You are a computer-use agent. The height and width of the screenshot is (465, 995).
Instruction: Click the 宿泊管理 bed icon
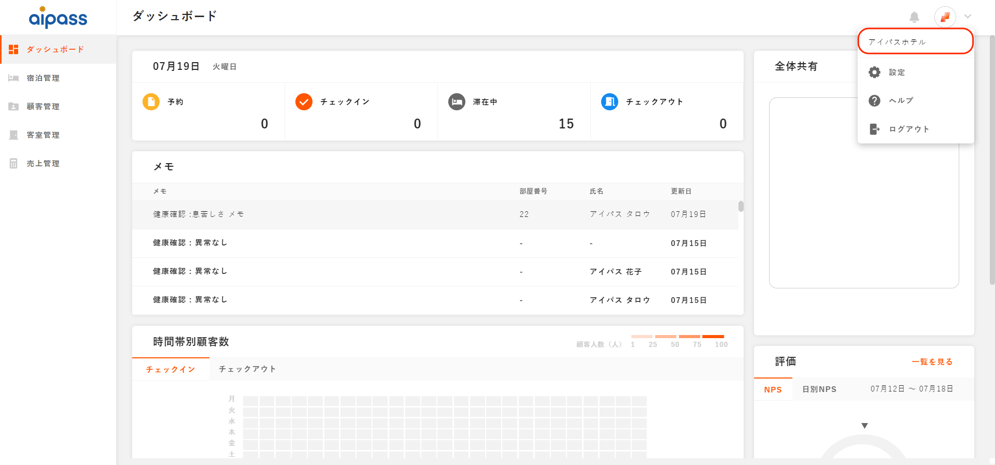point(13,78)
